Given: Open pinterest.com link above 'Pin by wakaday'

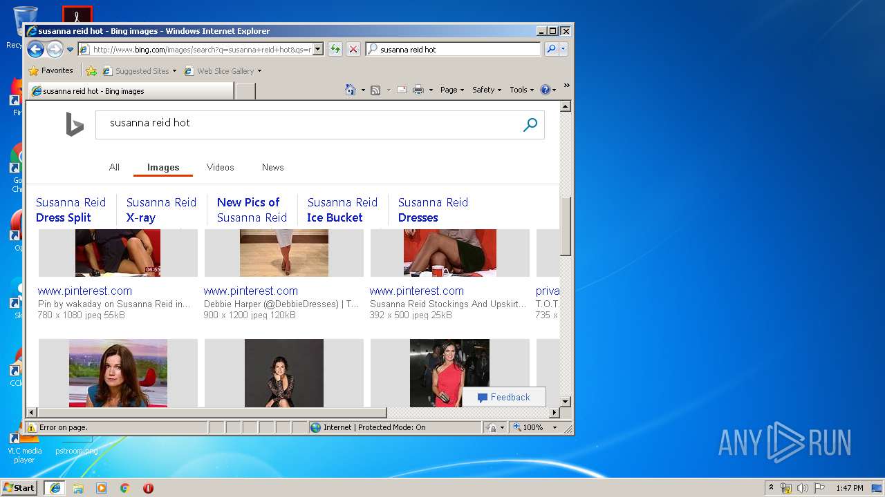Looking at the screenshot, I should (x=85, y=291).
